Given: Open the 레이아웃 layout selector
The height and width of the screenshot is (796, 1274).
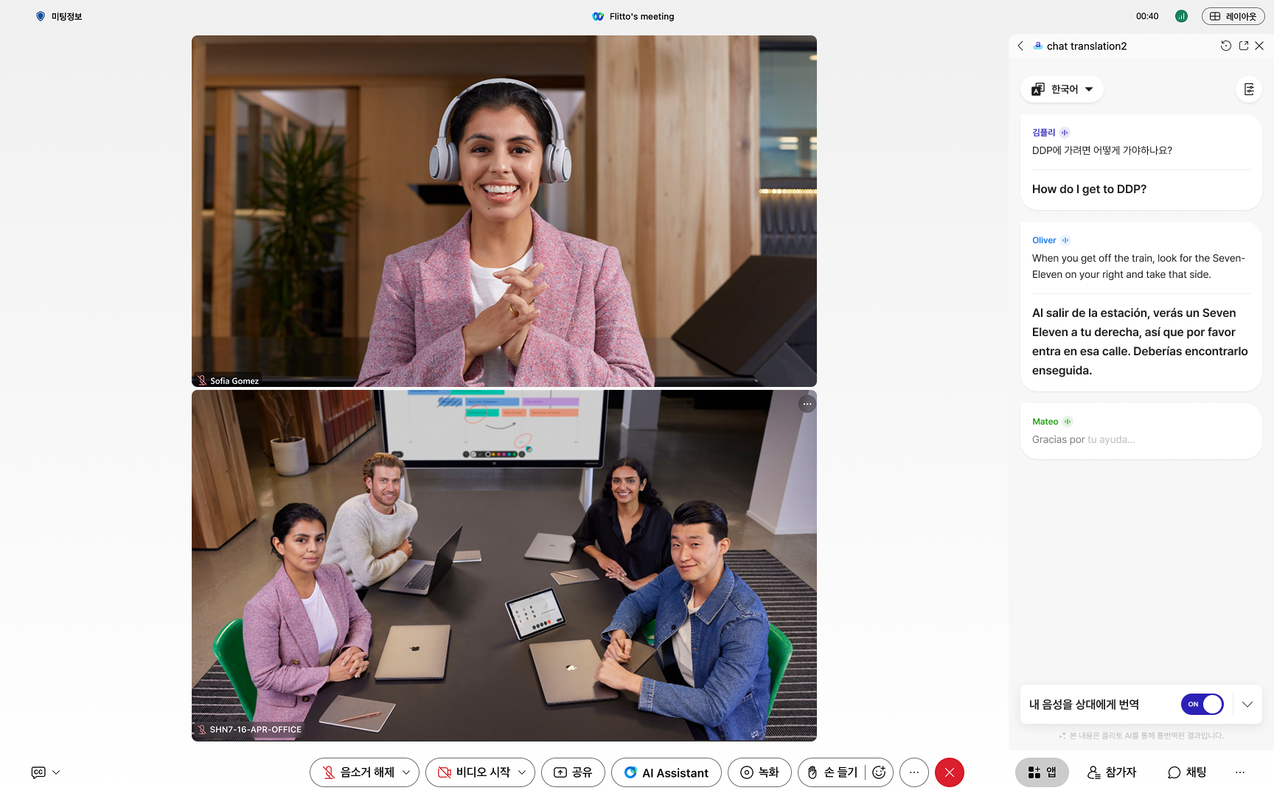Looking at the screenshot, I should pyautogui.click(x=1233, y=16).
